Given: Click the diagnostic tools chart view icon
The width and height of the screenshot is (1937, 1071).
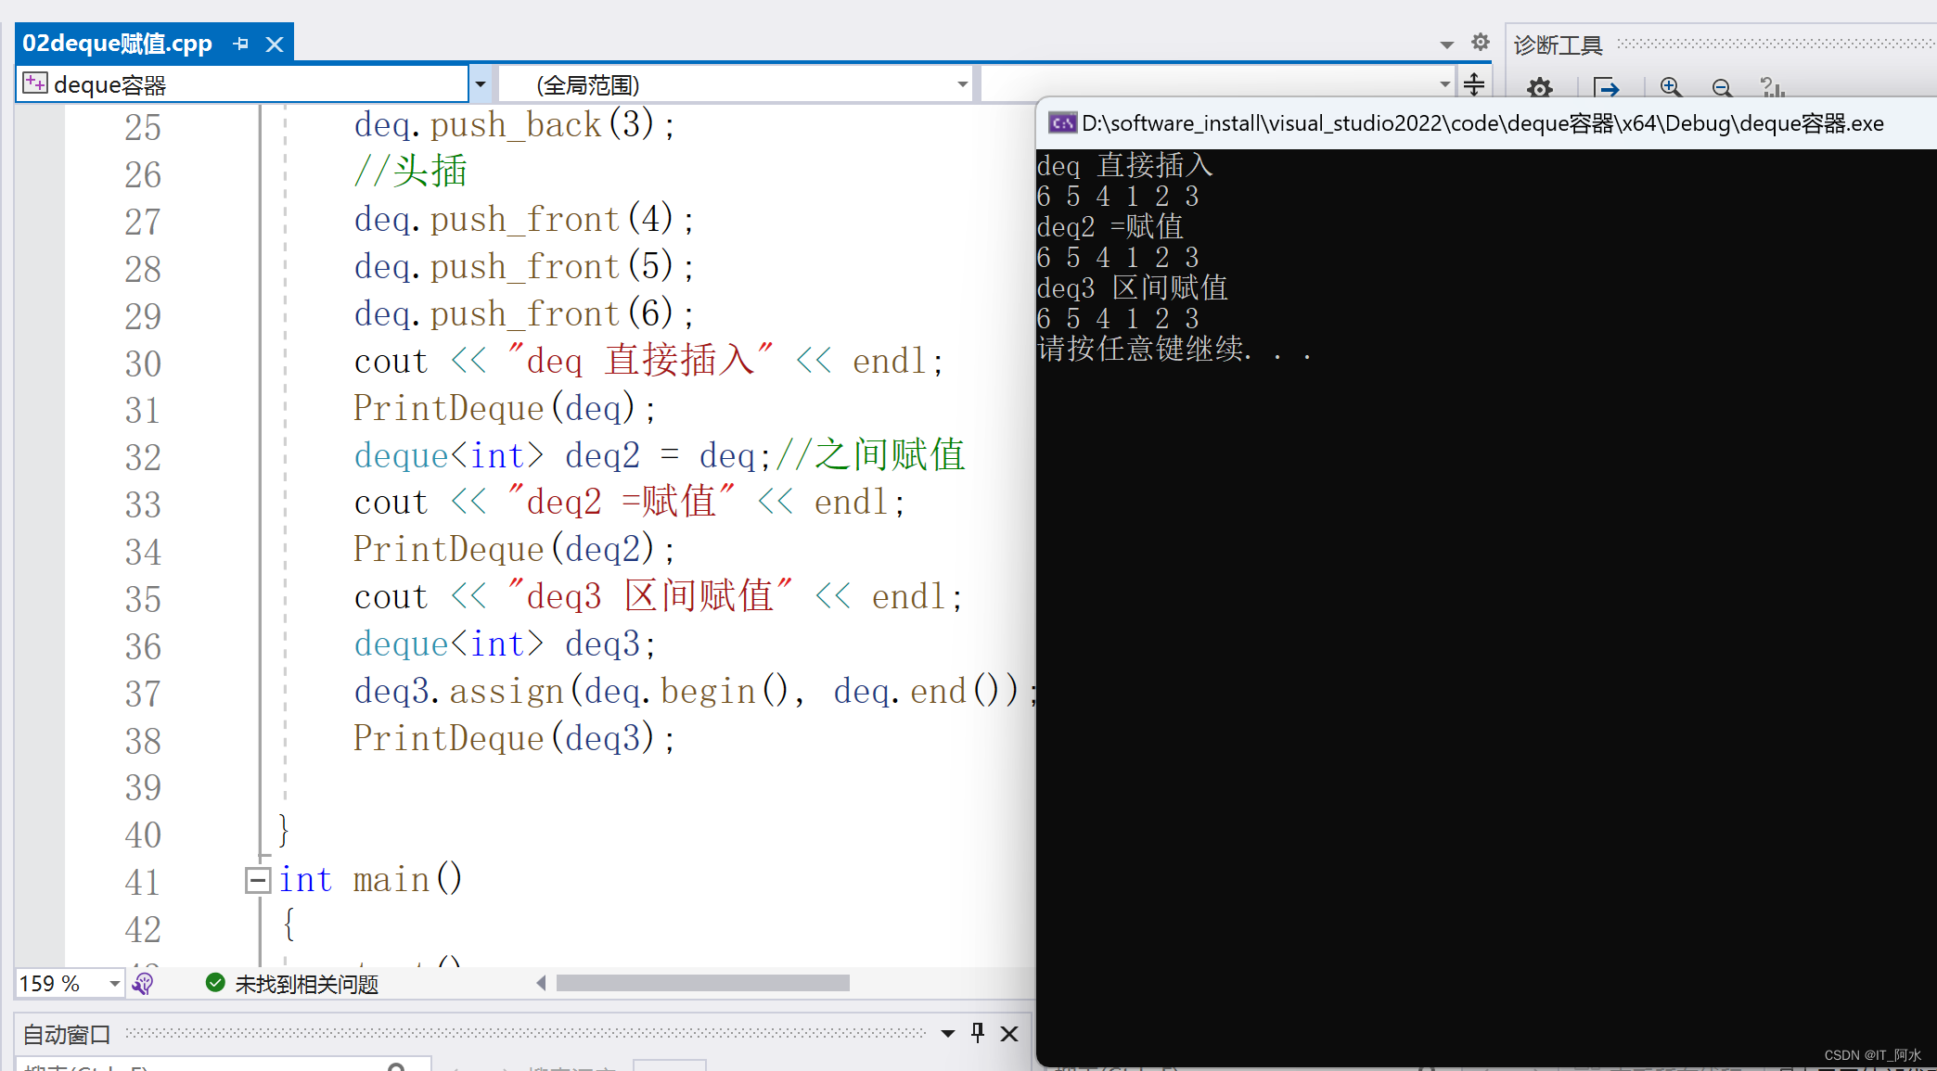Looking at the screenshot, I should [x=1772, y=87].
